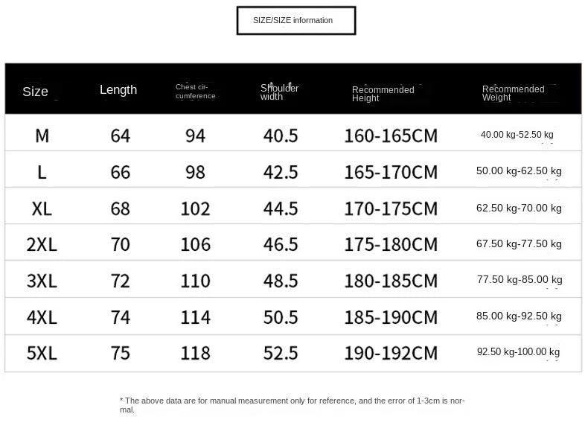
Task: Click the 46.5 shoulder width value
Action: [x=281, y=244]
